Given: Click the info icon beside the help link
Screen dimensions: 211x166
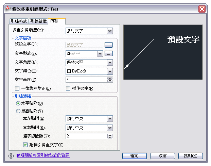Looking at the screenshot, I should tap(11, 156).
